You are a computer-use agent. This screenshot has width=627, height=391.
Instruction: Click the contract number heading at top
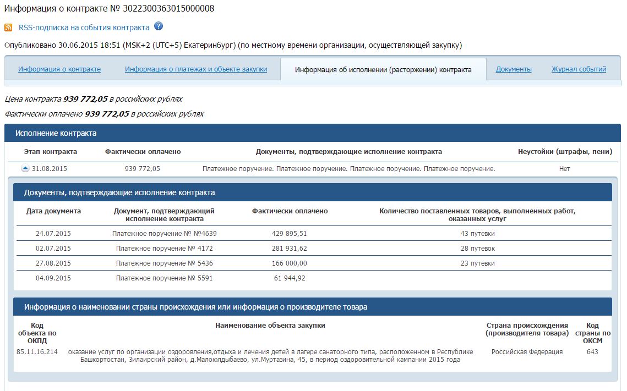(109, 8)
